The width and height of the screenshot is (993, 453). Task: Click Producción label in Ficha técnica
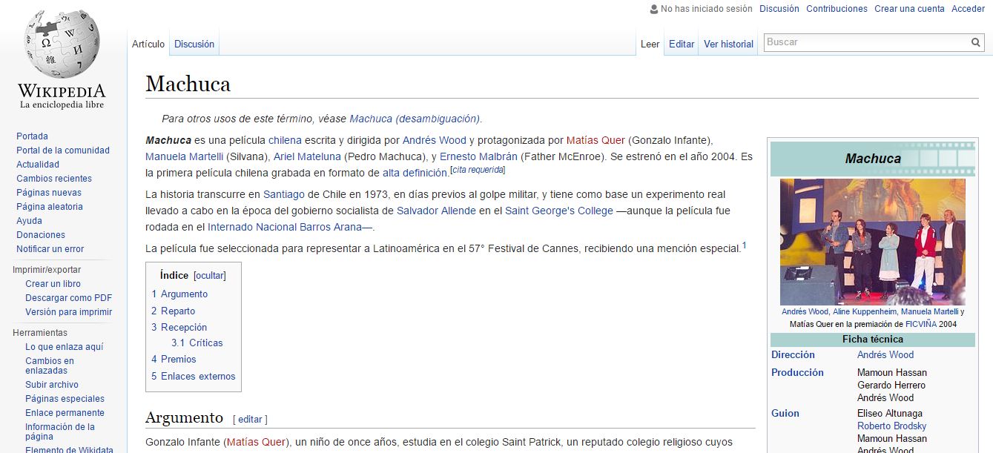[797, 373]
